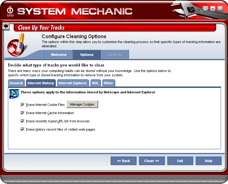Go to the Welcome step tab
Screen dimensions: 228x184
coord(59,55)
